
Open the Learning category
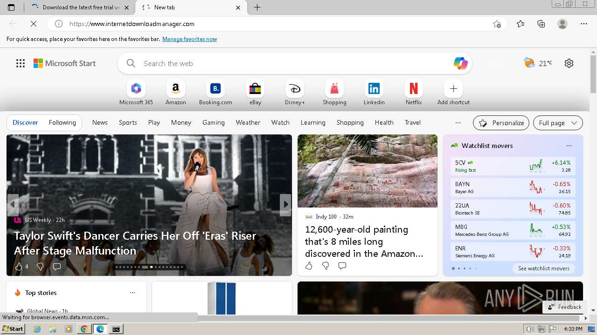[313, 123]
